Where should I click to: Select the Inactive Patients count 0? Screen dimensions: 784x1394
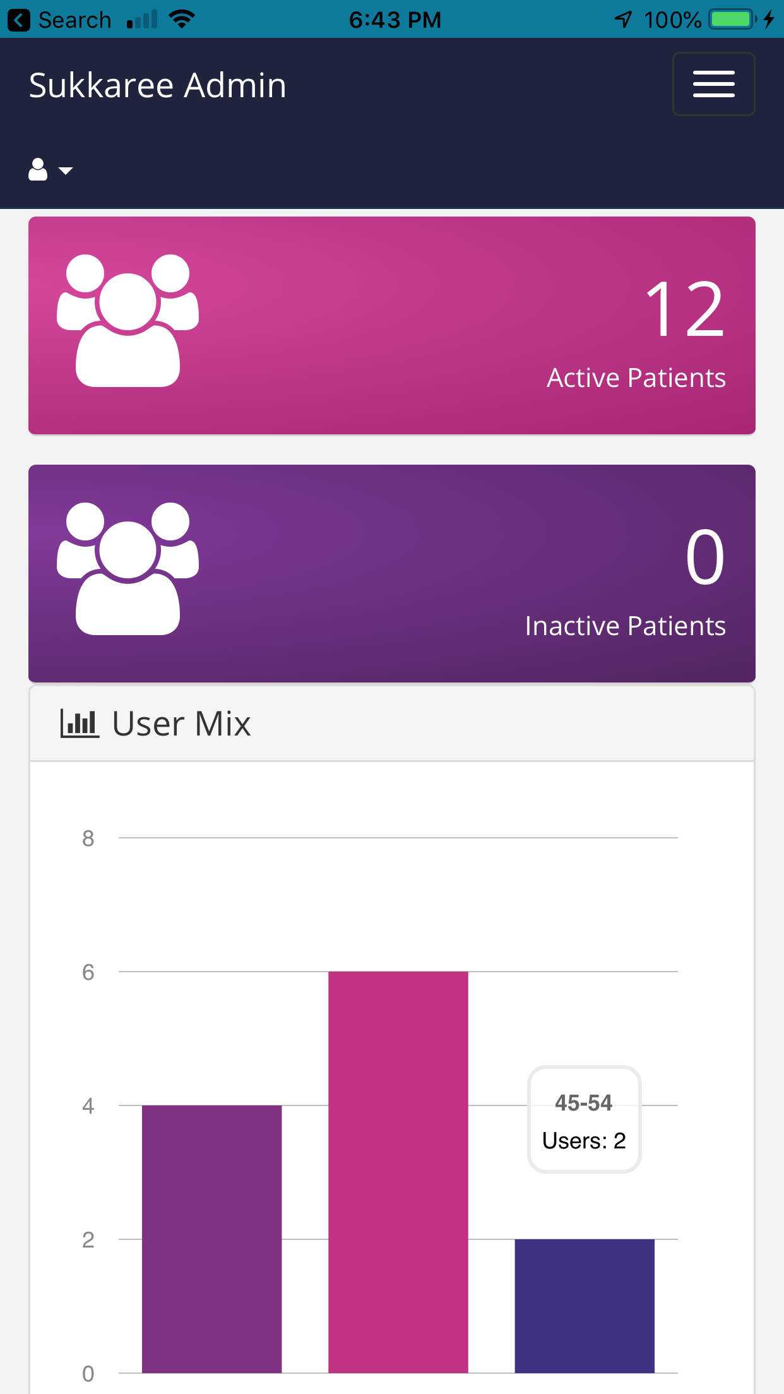(x=704, y=557)
